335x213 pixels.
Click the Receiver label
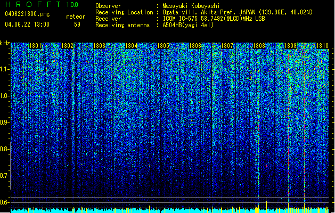(x=108, y=19)
